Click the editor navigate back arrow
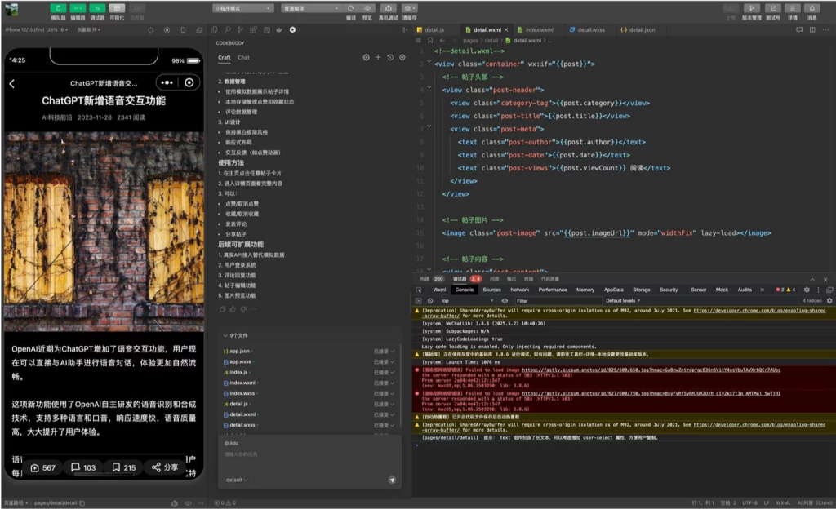Screen dimensions: 836x509 [442, 41]
